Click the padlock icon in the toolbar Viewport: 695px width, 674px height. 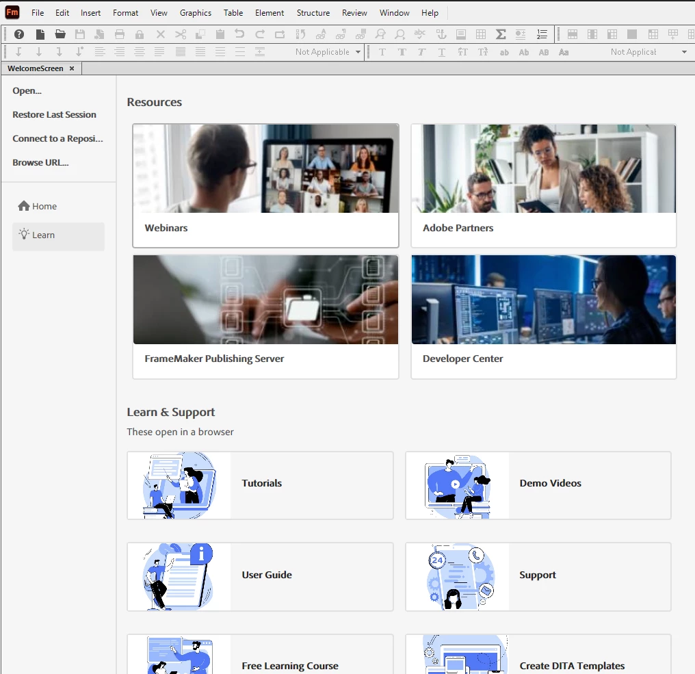click(x=140, y=34)
